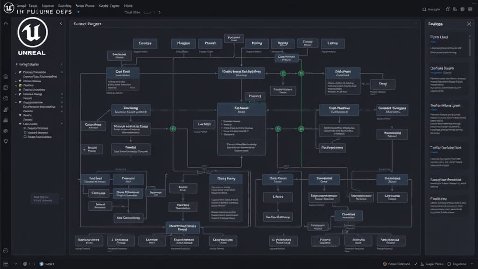Close the right details panel with the X

click(469, 24)
